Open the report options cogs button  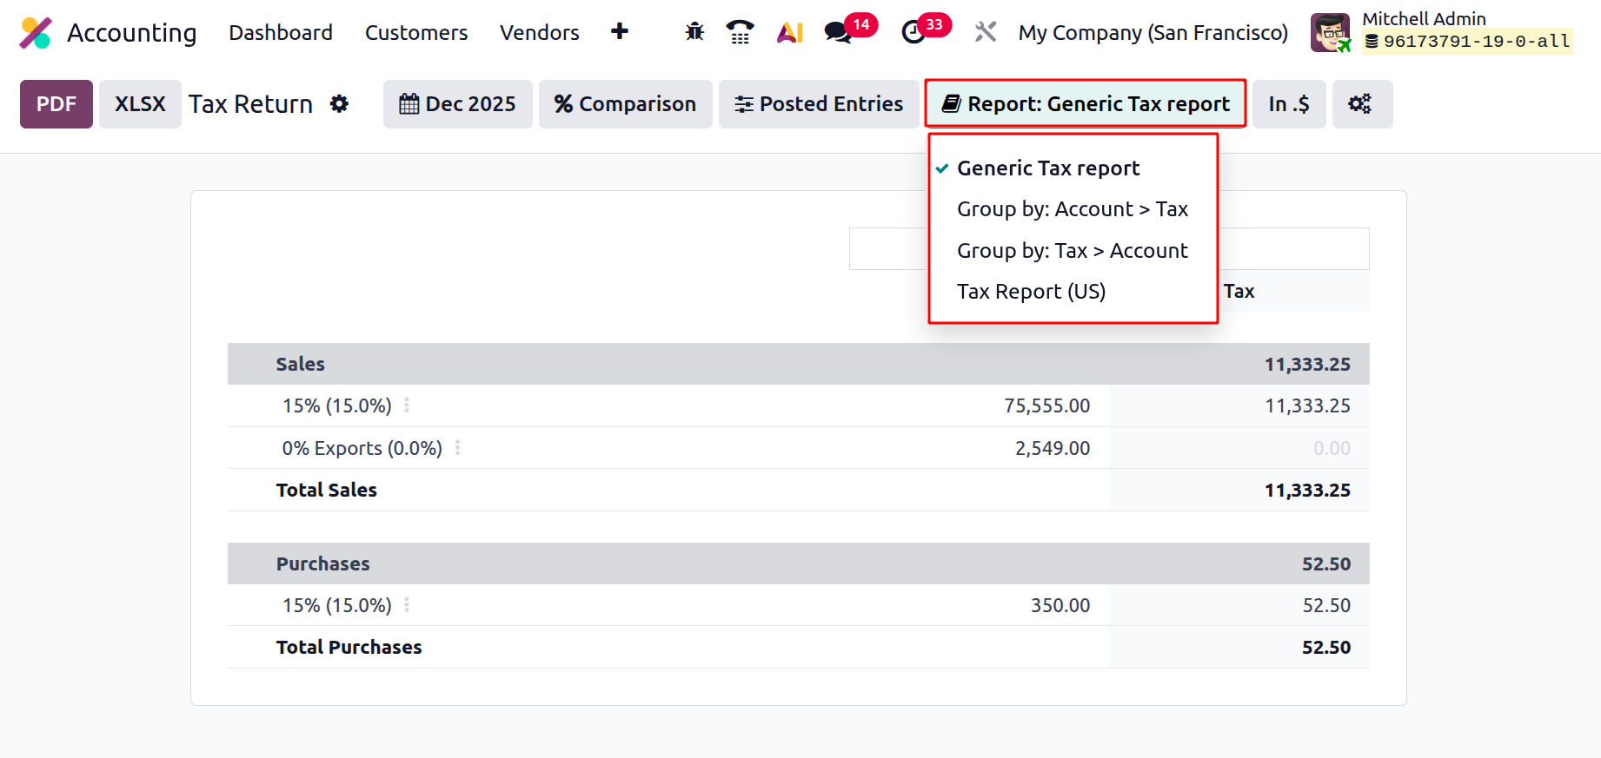[x=1362, y=104]
